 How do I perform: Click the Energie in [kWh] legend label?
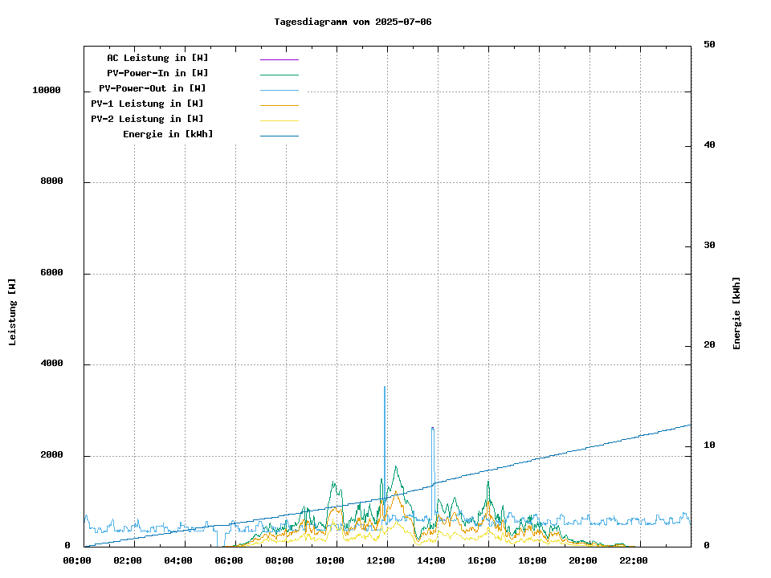[x=168, y=134]
